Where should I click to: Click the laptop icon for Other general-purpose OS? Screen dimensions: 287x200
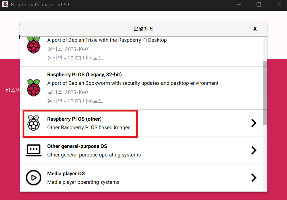tap(34, 150)
